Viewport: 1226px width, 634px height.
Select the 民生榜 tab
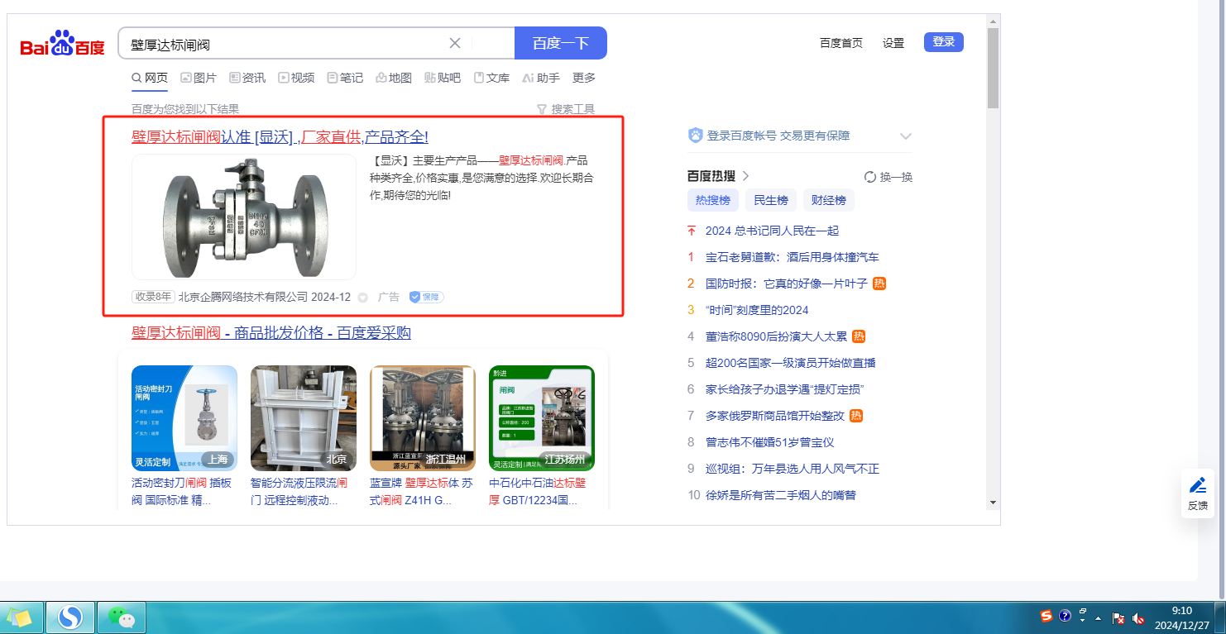(771, 200)
